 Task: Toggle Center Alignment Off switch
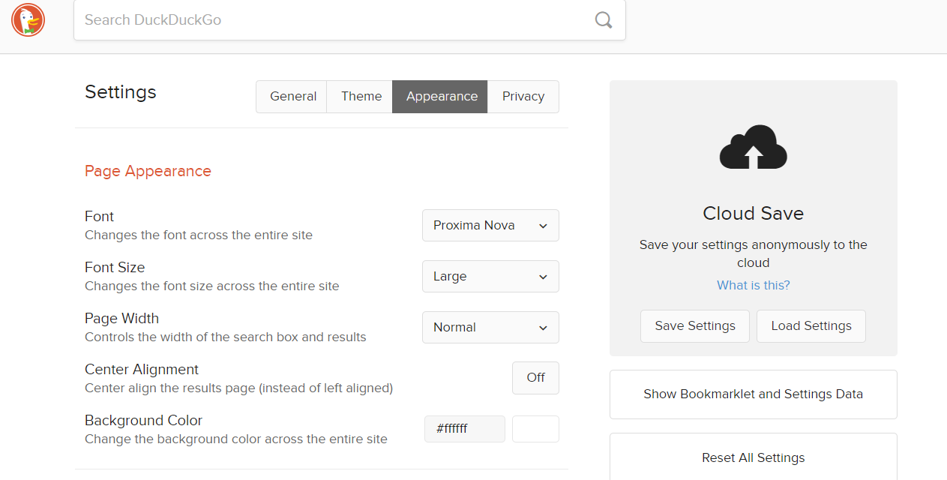pos(535,378)
